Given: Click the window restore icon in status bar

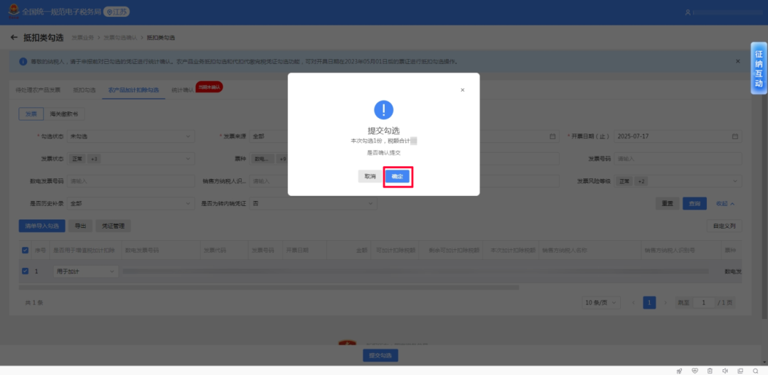Looking at the screenshot, I should [x=740, y=371].
